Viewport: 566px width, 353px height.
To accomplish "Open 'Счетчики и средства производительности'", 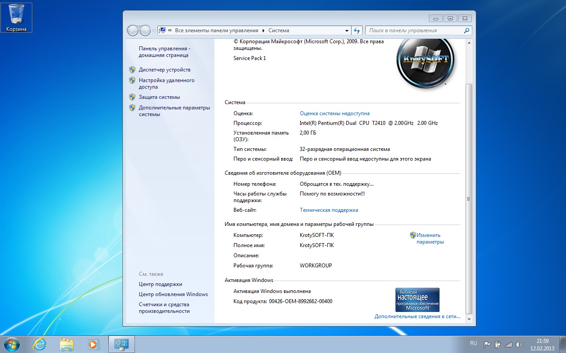I will click(164, 308).
